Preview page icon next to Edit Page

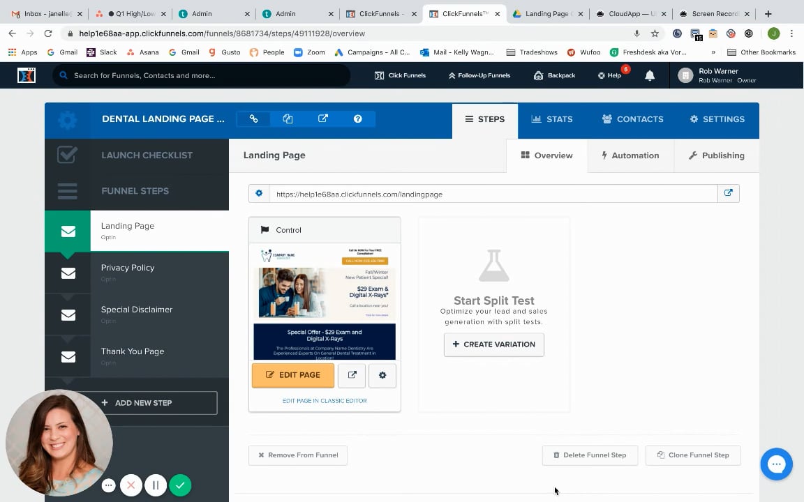click(352, 375)
